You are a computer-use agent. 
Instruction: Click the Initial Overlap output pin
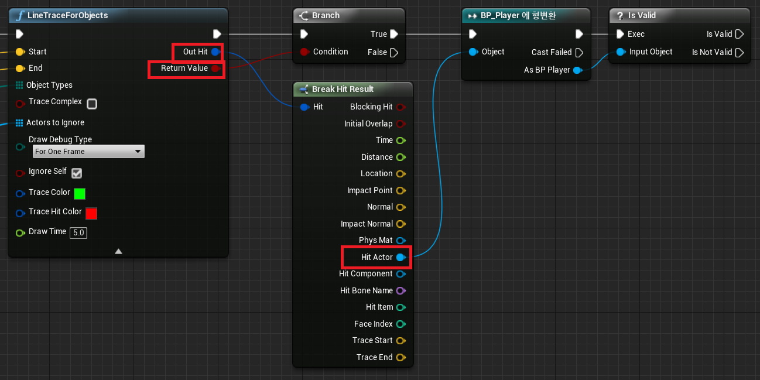tap(401, 124)
